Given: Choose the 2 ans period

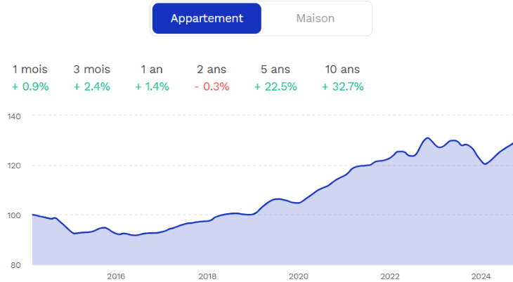Looking at the screenshot, I should click(213, 69).
